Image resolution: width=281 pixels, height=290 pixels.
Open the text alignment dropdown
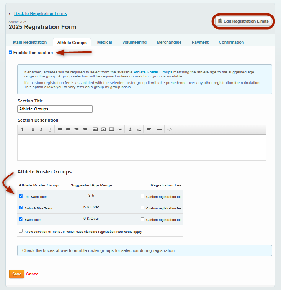149,130
